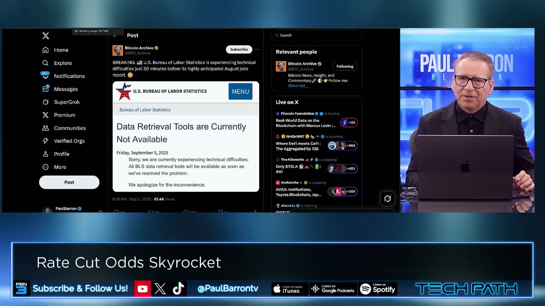Click PaulBarron account avatar at bottom

[x=47, y=210]
